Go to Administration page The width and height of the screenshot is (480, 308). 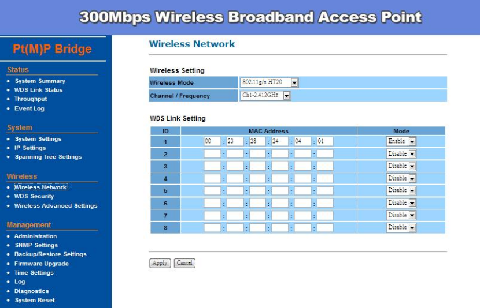point(35,236)
